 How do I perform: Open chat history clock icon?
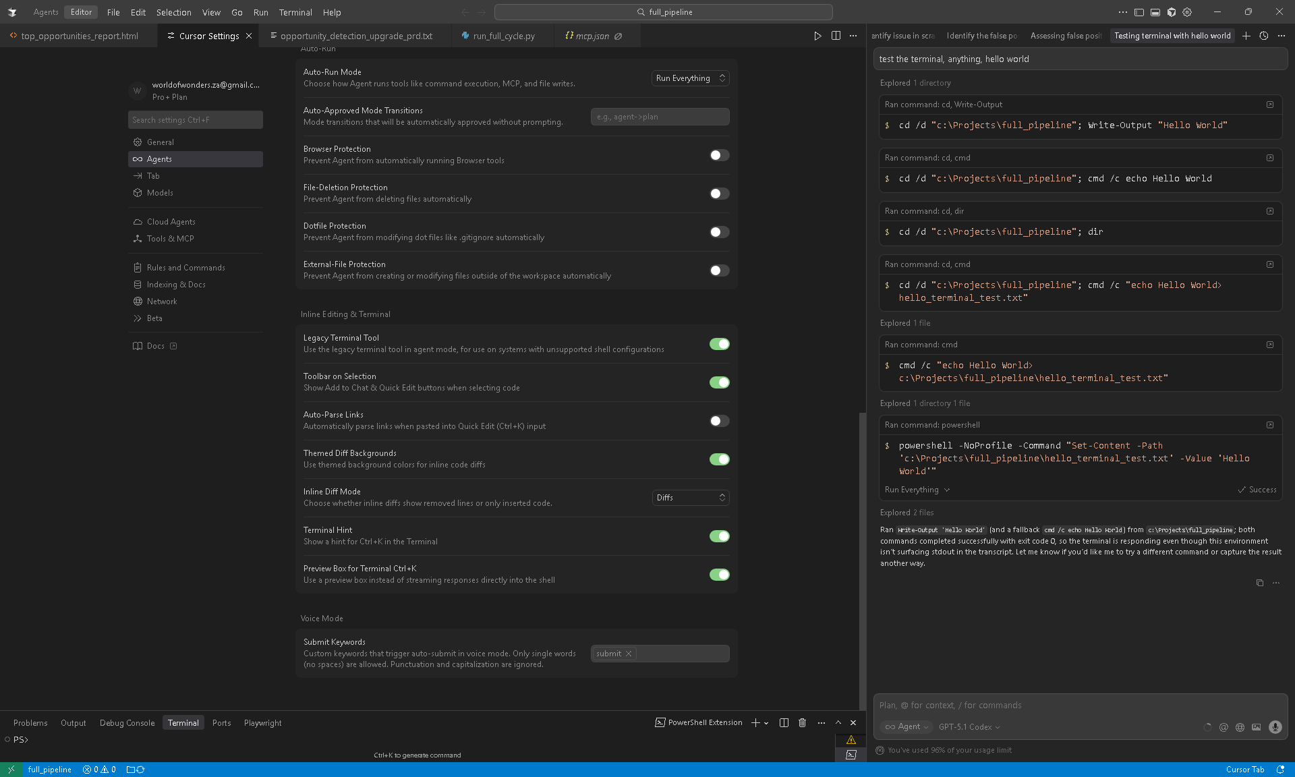tap(1264, 36)
